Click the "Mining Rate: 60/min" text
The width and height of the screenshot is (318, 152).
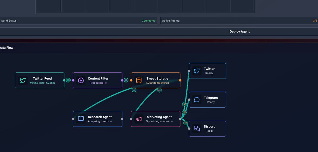coord(42,83)
